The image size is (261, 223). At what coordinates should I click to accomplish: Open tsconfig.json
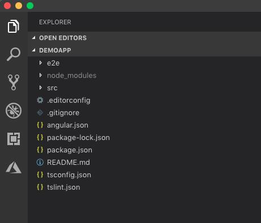coord(144,174)
